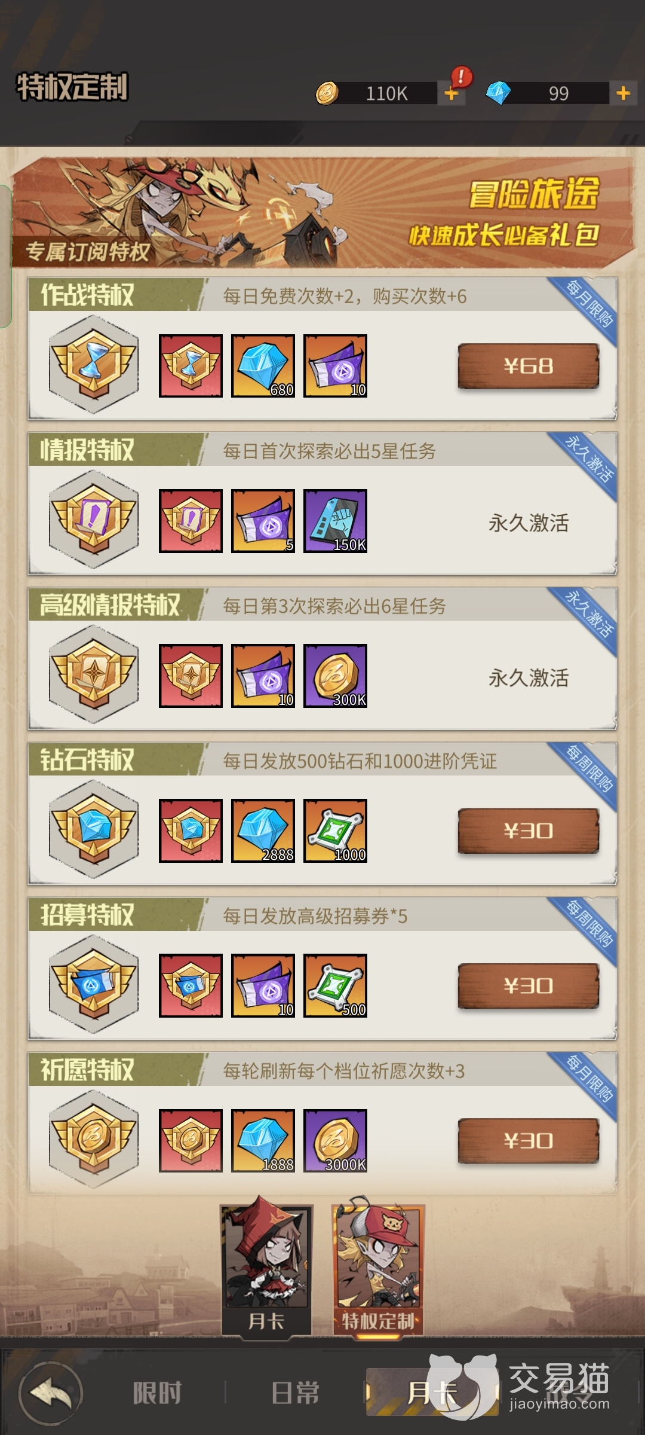This screenshot has height=1435, width=645.
Task: Tap the 作战特权 hourglass hexagon badge
Action: pos(94,364)
